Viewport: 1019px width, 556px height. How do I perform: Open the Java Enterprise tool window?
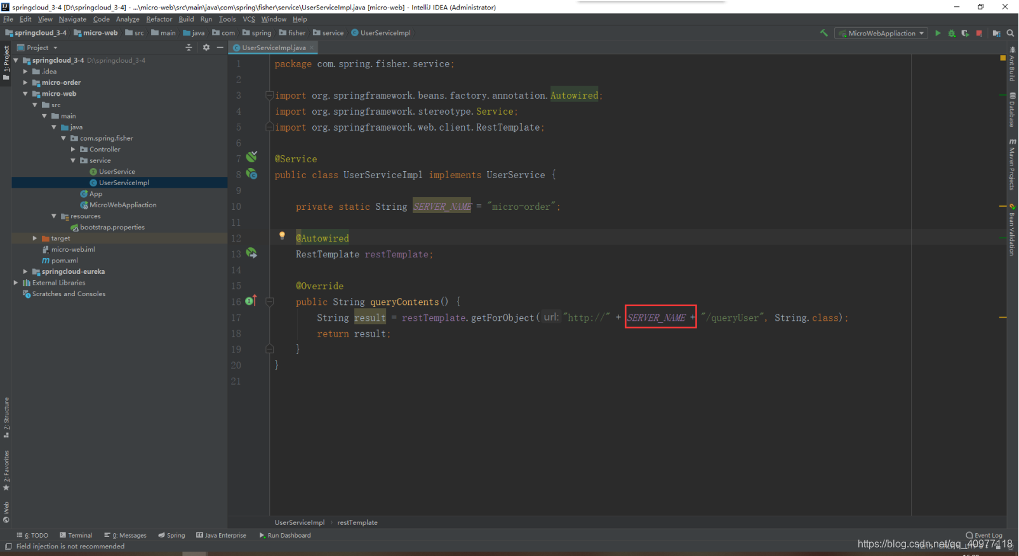click(x=221, y=535)
